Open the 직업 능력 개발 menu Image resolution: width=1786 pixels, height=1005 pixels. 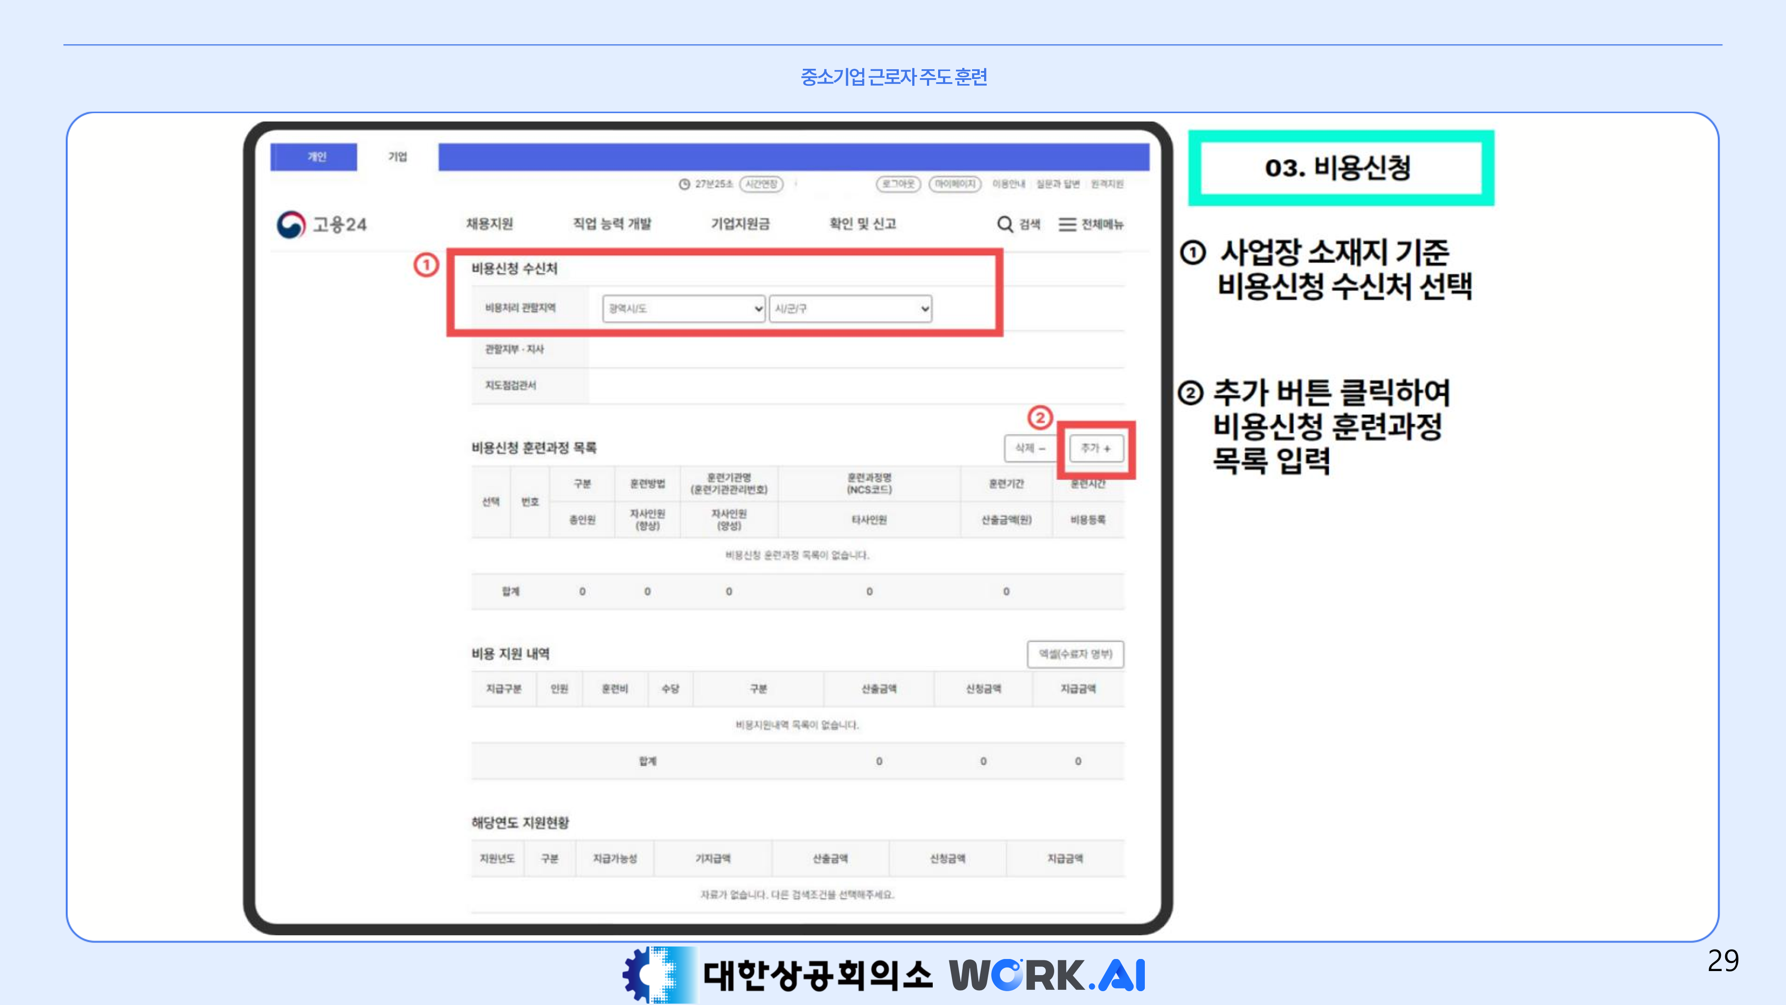coord(612,223)
